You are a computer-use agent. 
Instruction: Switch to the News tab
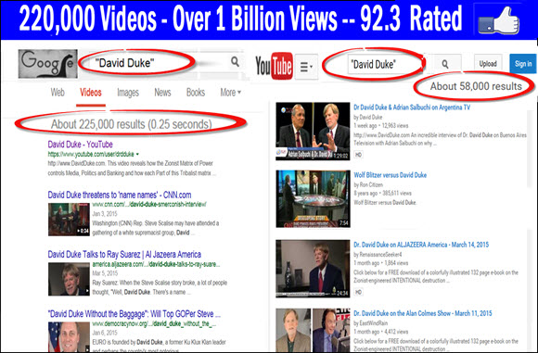[x=162, y=93]
